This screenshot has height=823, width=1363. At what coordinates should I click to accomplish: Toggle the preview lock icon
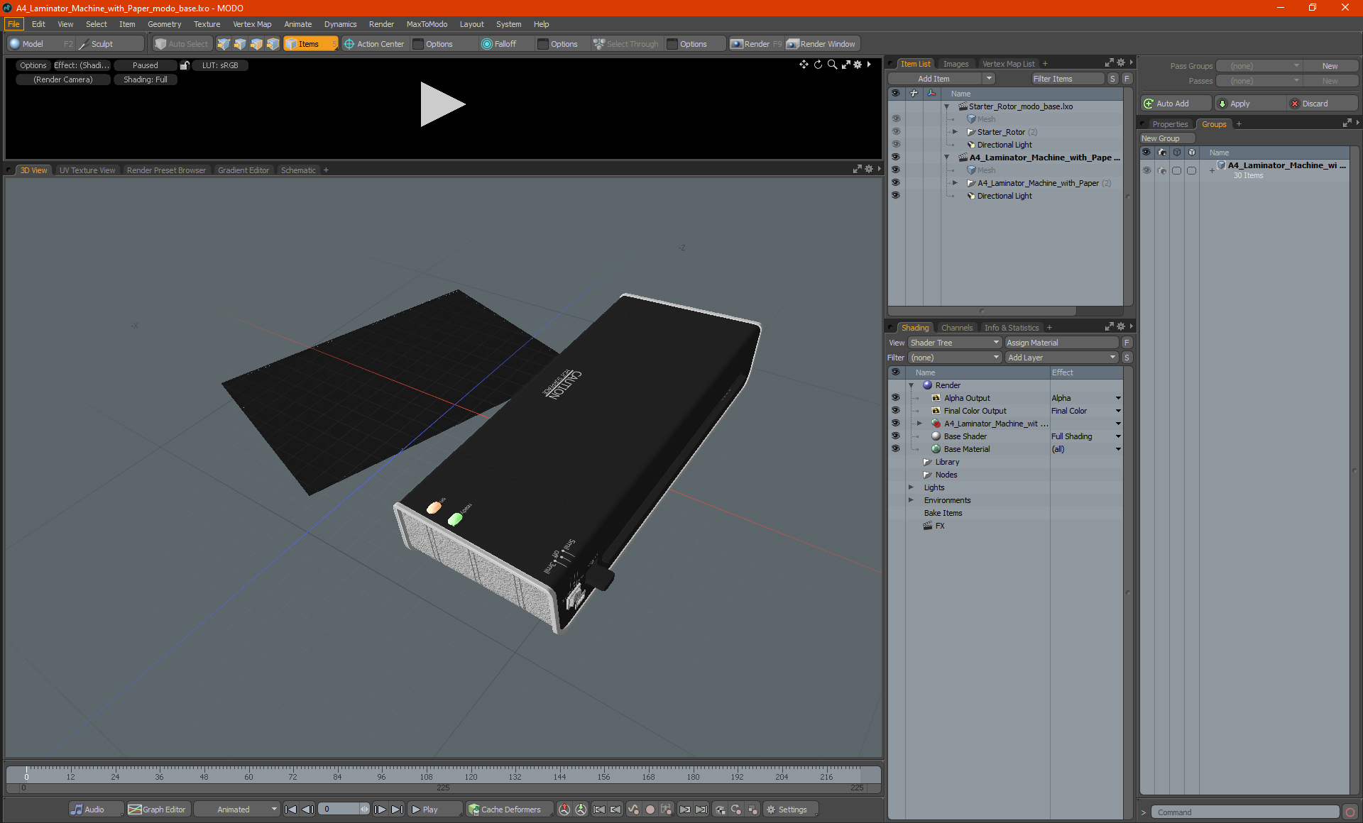pyautogui.click(x=185, y=65)
